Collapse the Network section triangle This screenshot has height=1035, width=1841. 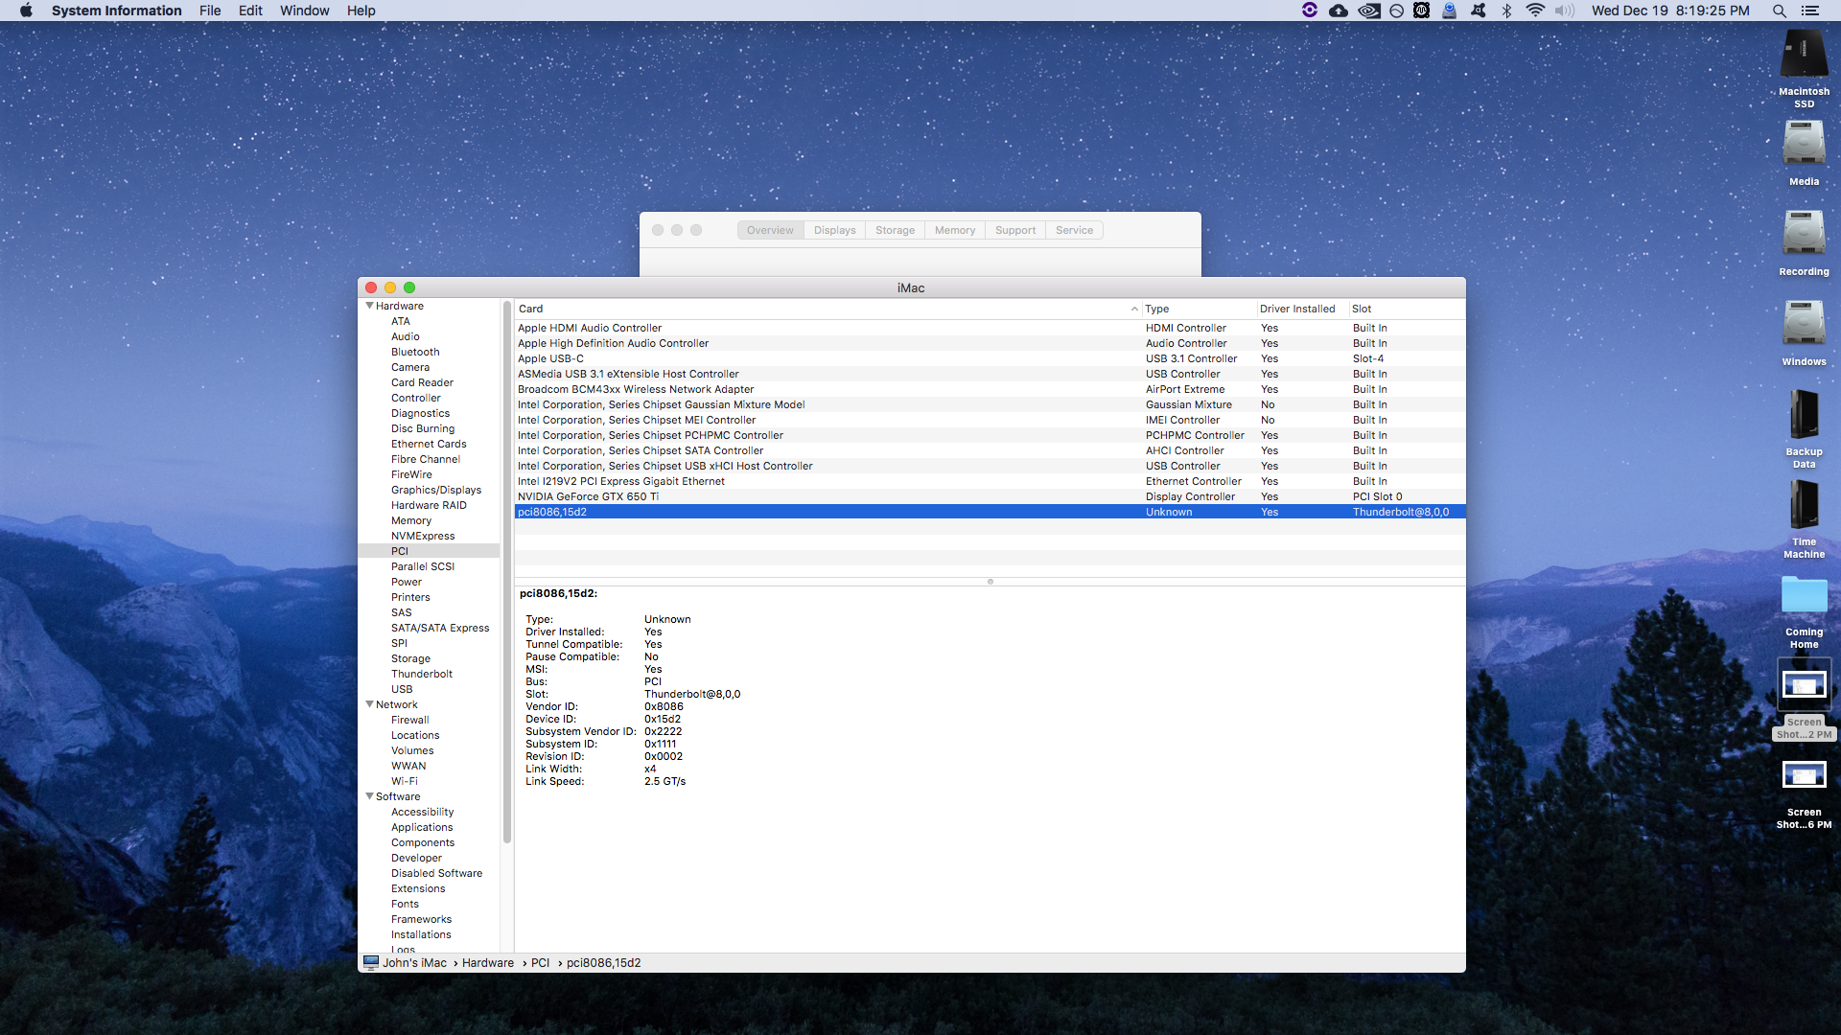click(x=369, y=704)
